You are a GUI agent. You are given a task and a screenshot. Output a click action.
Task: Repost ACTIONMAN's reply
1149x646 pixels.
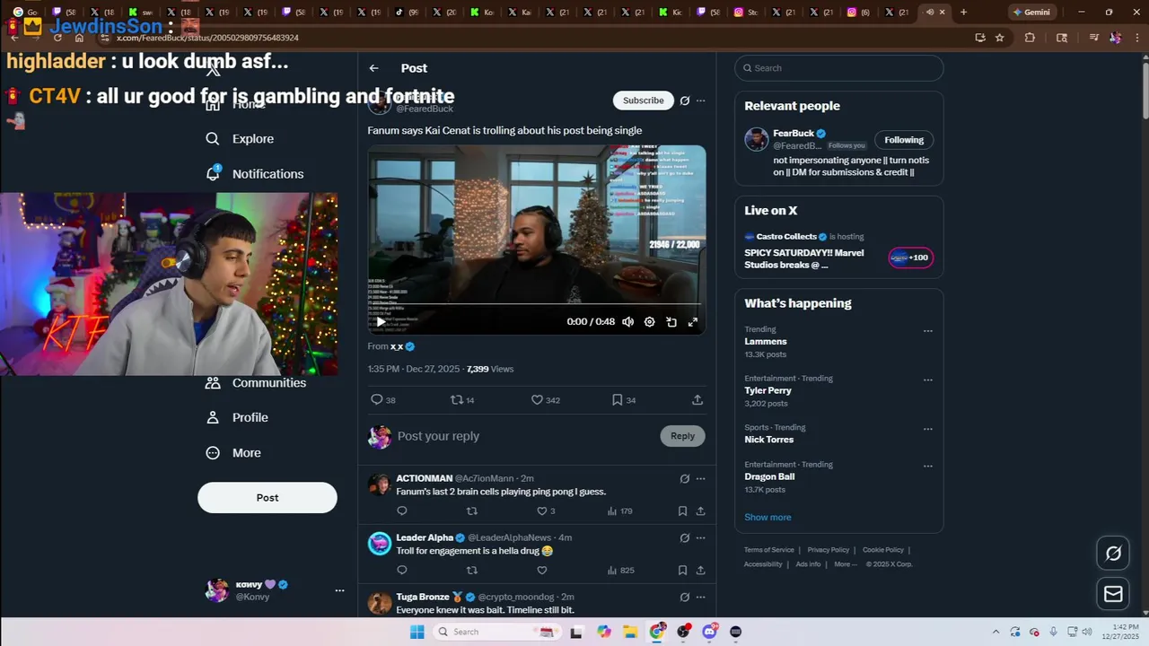tap(472, 511)
